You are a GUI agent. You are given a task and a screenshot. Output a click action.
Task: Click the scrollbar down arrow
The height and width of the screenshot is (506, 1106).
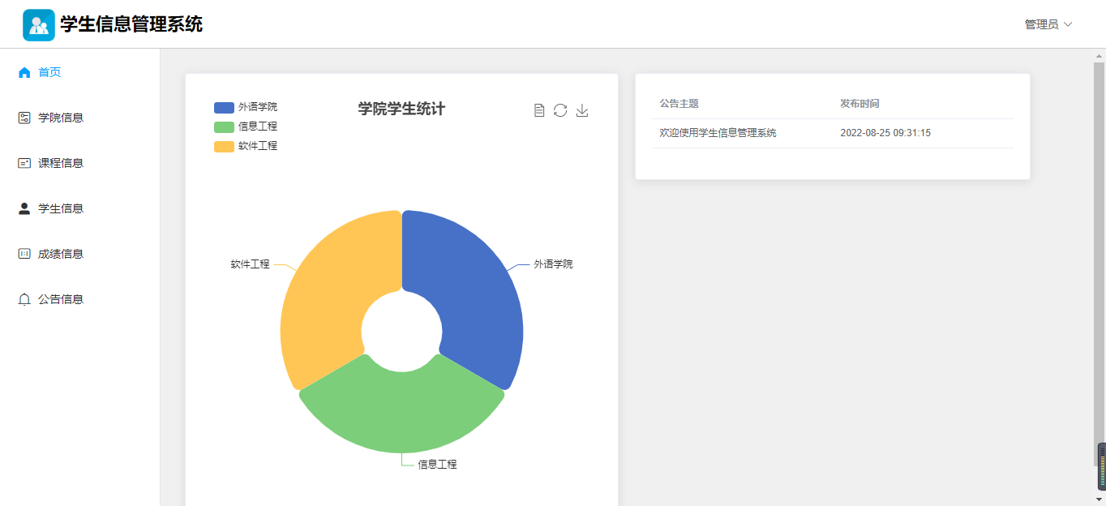click(x=1100, y=499)
